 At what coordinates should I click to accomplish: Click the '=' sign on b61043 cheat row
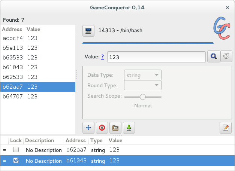4,161
